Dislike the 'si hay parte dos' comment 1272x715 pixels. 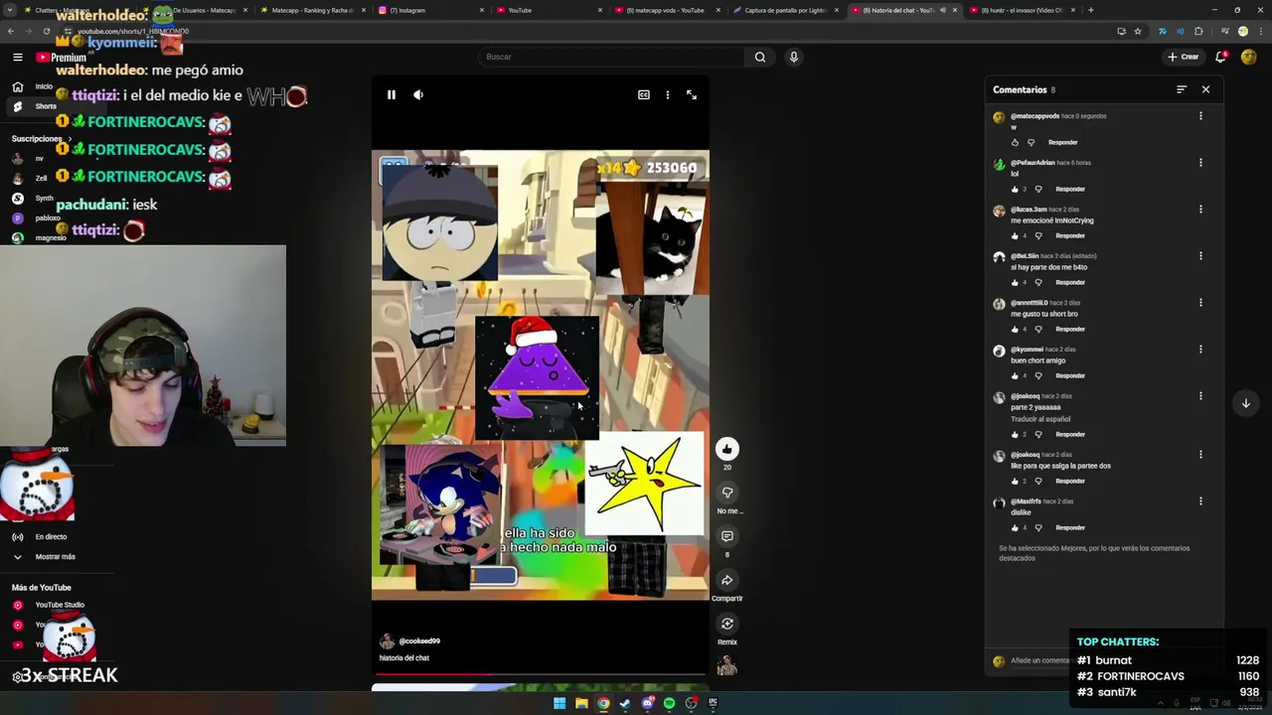(1038, 282)
